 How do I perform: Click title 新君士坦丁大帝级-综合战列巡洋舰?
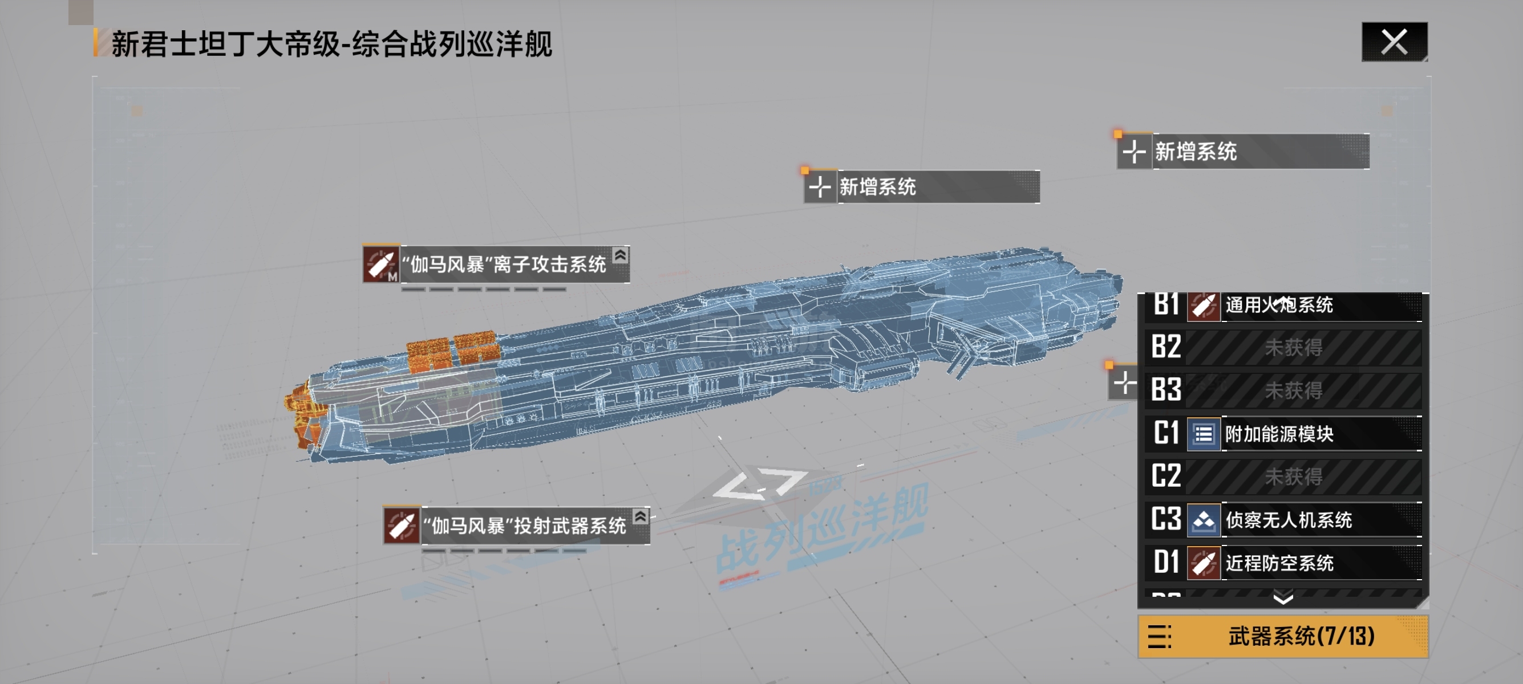pos(331,44)
